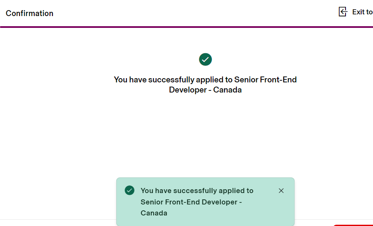The height and width of the screenshot is (226, 373).
Task: Click the large green success checkmark icon
Action: click(206, 60)
